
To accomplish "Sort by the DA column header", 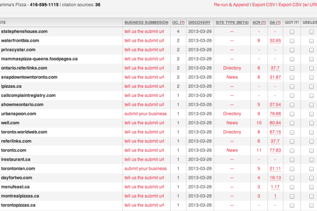I will (275, 23).
